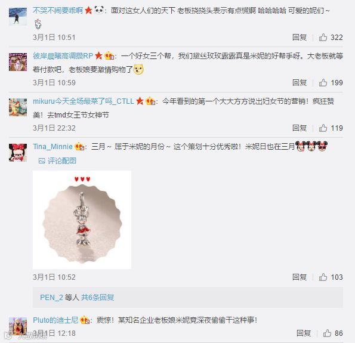Click thumbs-up icon on 199-likes comment

pos(323,83)
